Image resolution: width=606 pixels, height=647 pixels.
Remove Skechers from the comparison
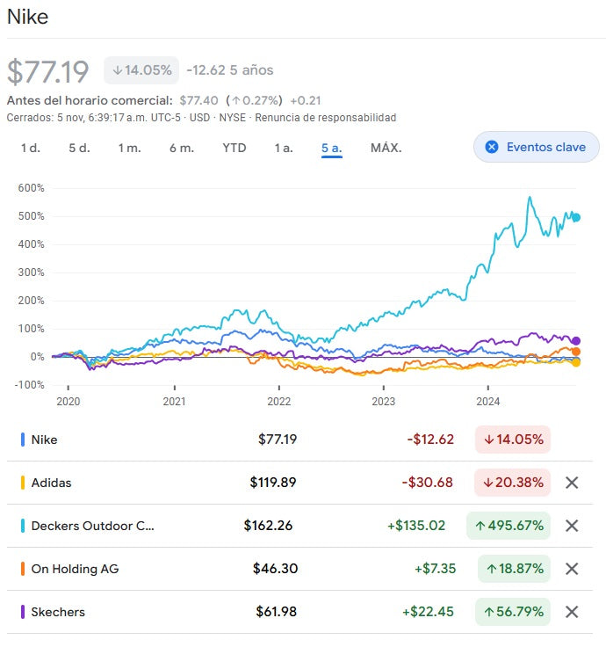572,612
